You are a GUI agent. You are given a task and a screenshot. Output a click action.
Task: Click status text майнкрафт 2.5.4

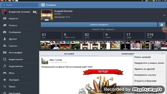pos(62,17)
